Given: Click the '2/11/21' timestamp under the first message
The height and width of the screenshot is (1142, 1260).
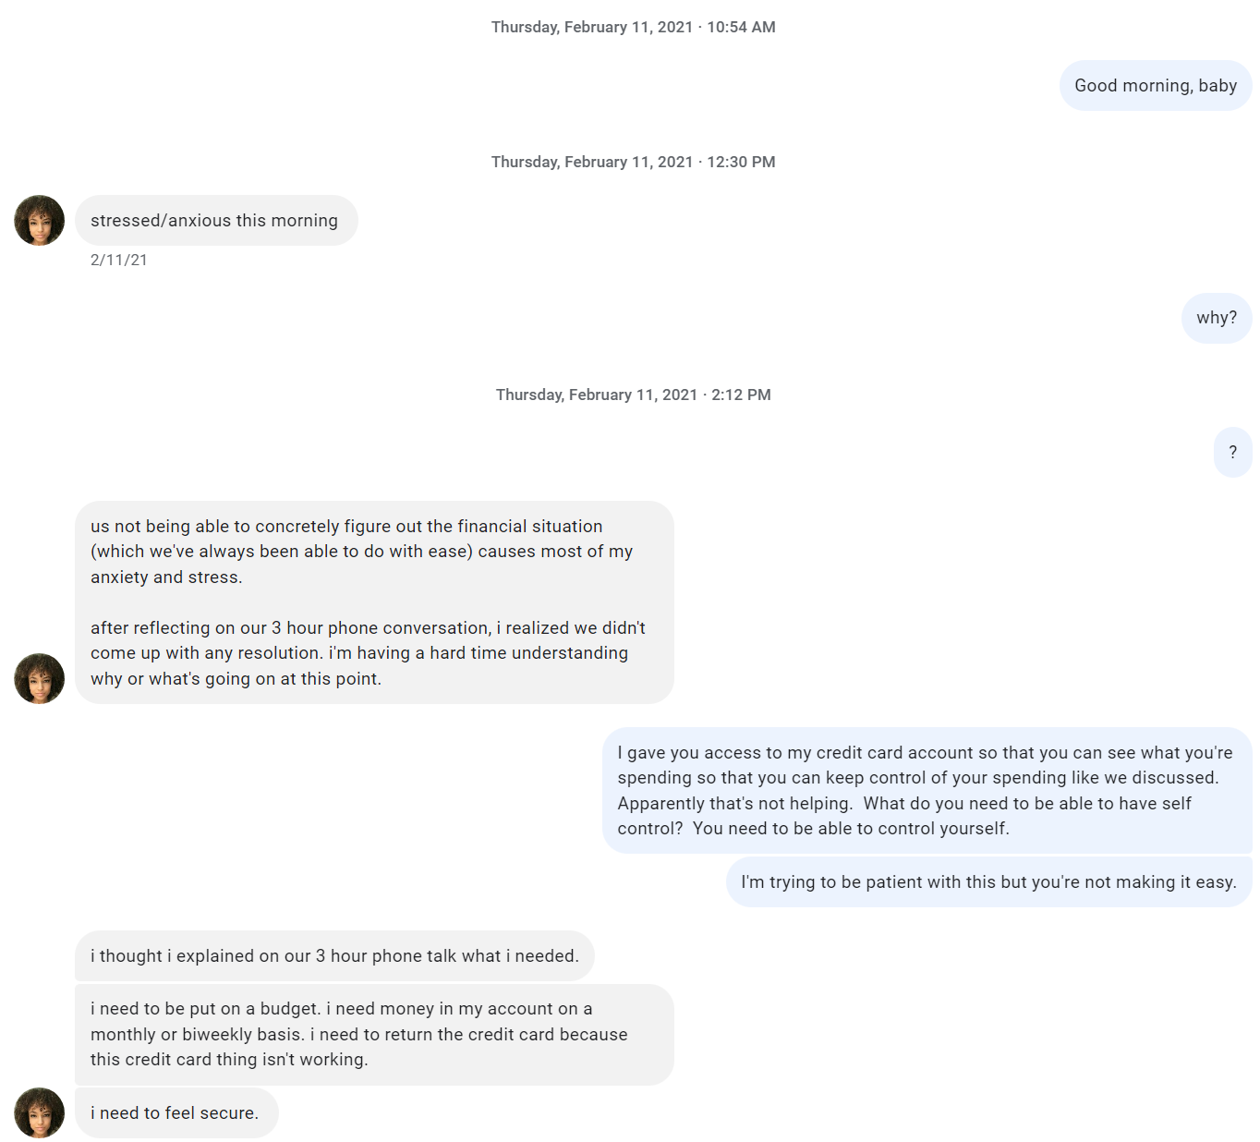Looking at the screenshot, I should [x=117, y=260].
